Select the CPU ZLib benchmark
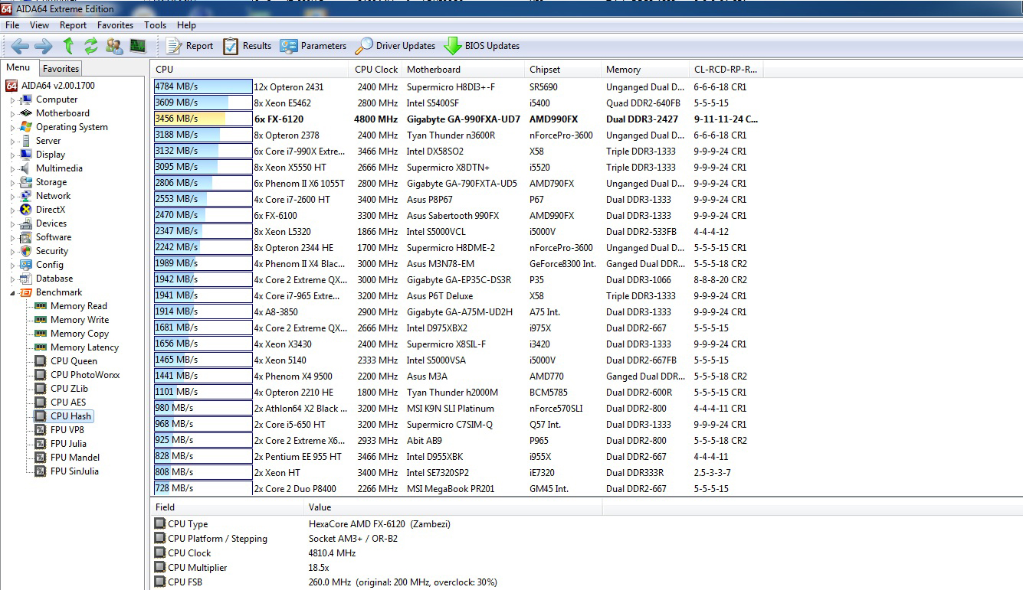Screen dimensions: 1023x590 [69, 389]
